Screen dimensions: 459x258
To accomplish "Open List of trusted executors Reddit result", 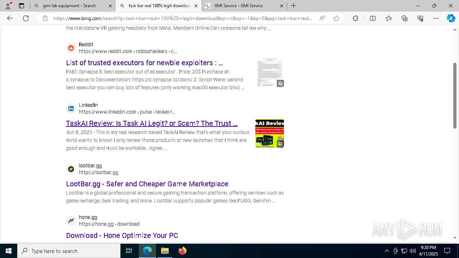I will coord(145,63).
